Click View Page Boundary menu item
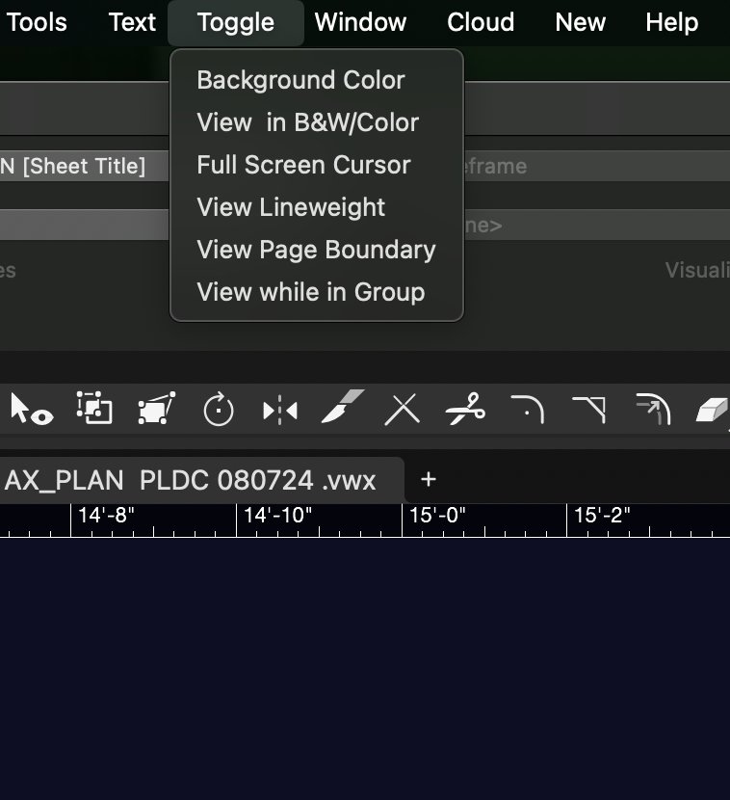 tap(316, 250)
